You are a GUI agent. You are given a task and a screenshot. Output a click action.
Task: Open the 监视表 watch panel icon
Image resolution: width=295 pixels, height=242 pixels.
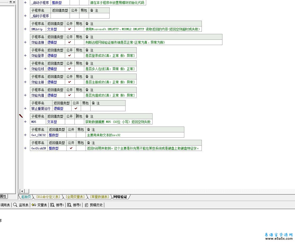(15, 205)
